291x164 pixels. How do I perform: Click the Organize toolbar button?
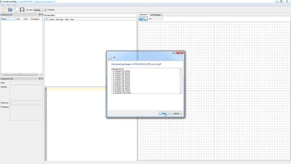[x=51, y=10]
